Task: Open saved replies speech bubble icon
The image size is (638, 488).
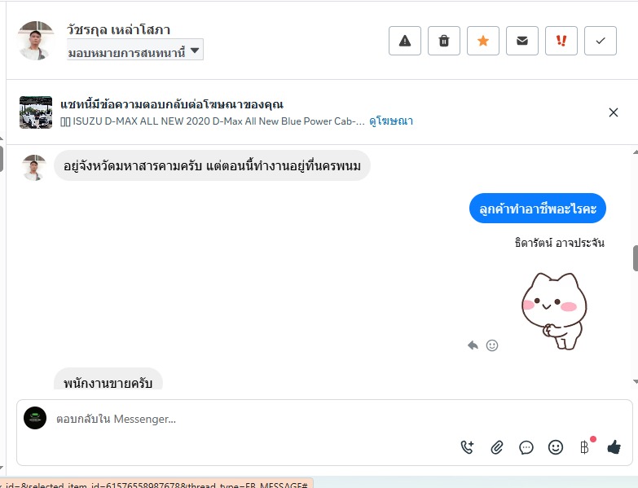Action: [526, 447]
